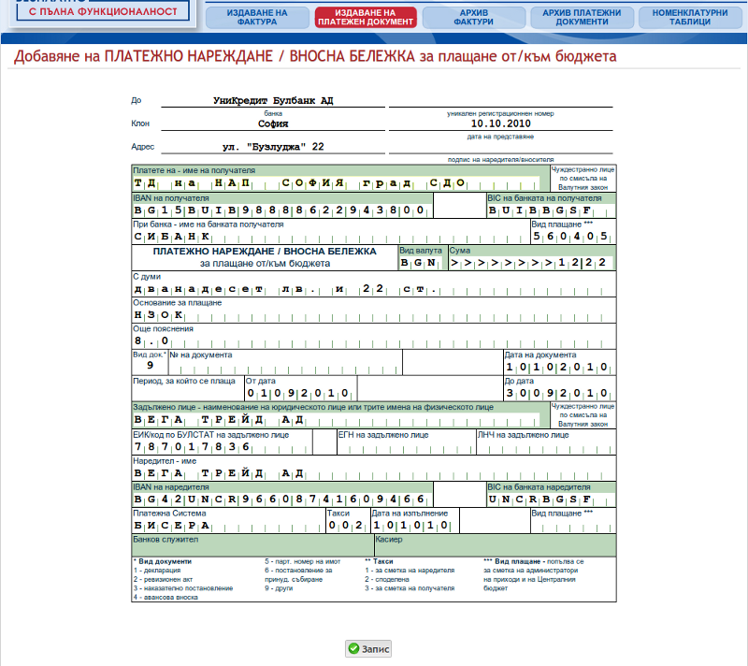This screenshot has height=666, width=748.
Task: Click the Касиер area
Action: point(496,545)
